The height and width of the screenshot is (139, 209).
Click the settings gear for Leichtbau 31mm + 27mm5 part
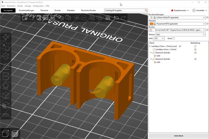pos(195,50)
